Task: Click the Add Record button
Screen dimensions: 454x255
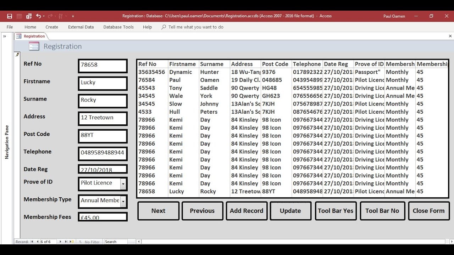Action: 247,211
